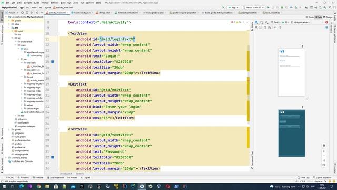Image resolution: width=337 pixels, height=190 pixels.
Task: Open the App Inspection tool window
Action: (56, 178)
